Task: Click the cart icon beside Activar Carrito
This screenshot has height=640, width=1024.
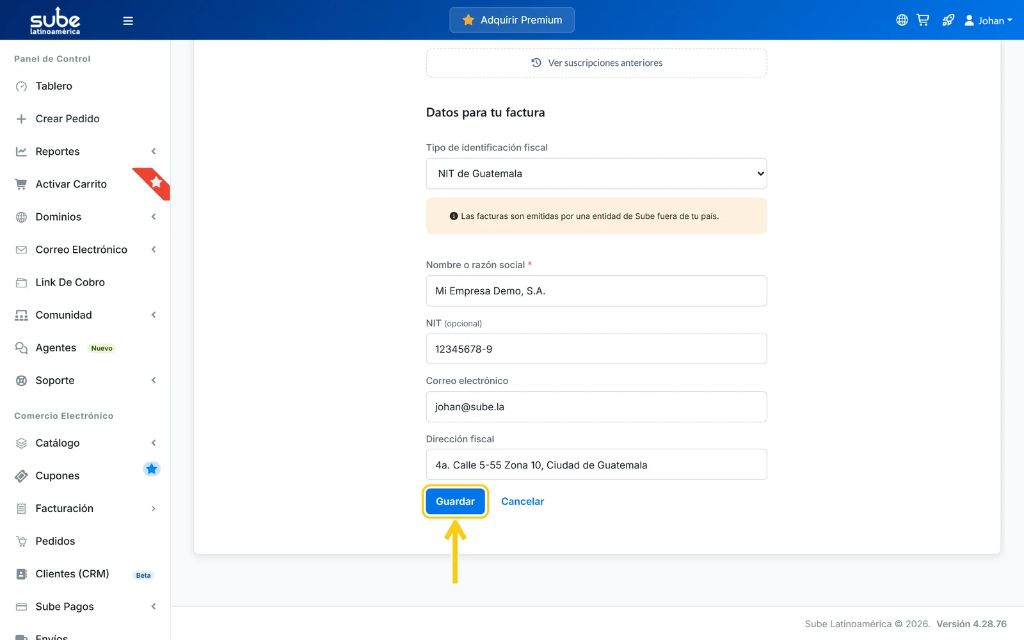Action: (21, 184)
